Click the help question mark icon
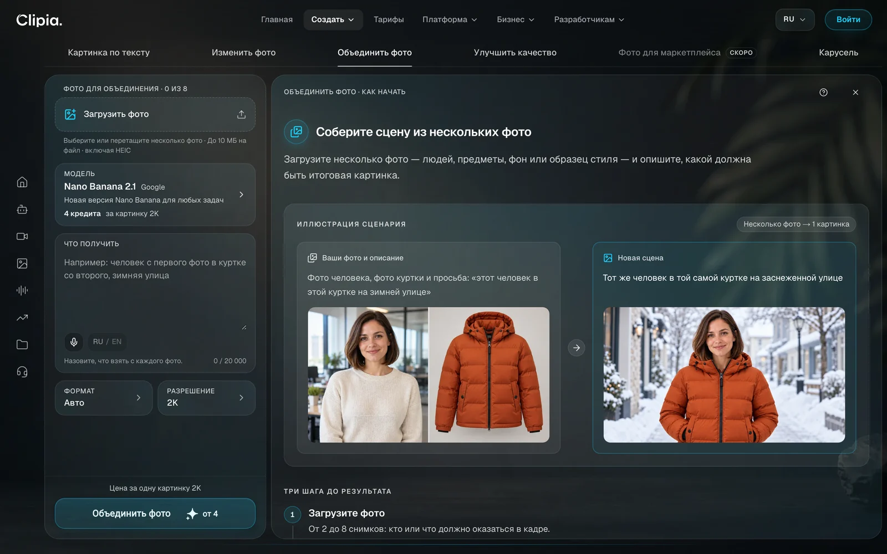 click(x=823, y=93)
